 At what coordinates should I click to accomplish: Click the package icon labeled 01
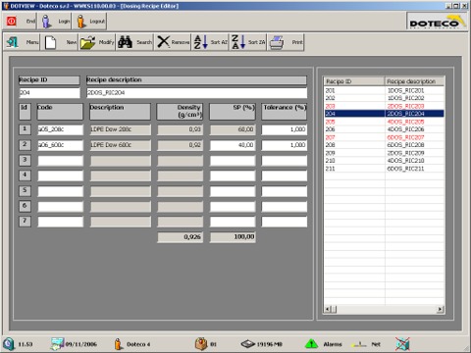(201, 344)
